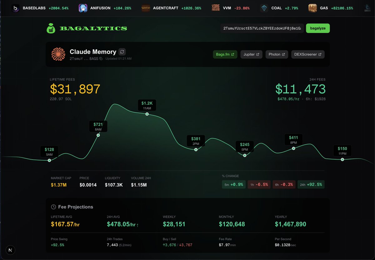Open the Next.js N badge in the corner
This screenshot has height=260, width=375.
pyautogui.click(x=11, y=250)
